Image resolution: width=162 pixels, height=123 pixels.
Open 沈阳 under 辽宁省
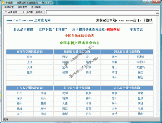pyautogui.click(x=65, y=93)
